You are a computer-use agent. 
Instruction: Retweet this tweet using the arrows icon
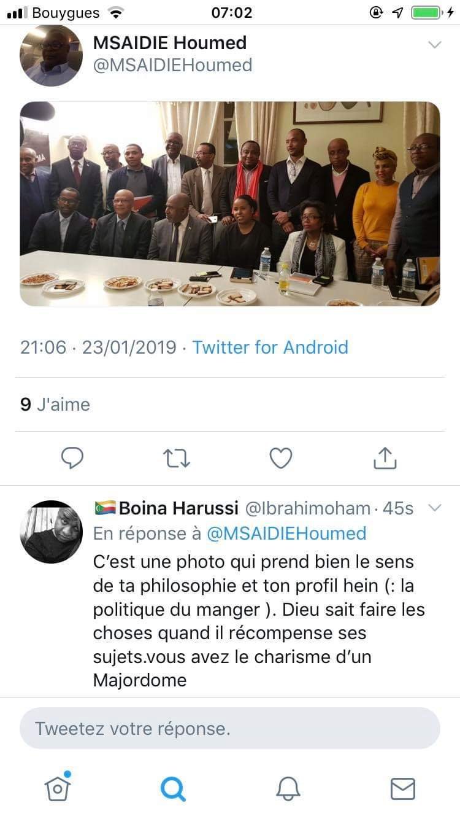point(177,458)
